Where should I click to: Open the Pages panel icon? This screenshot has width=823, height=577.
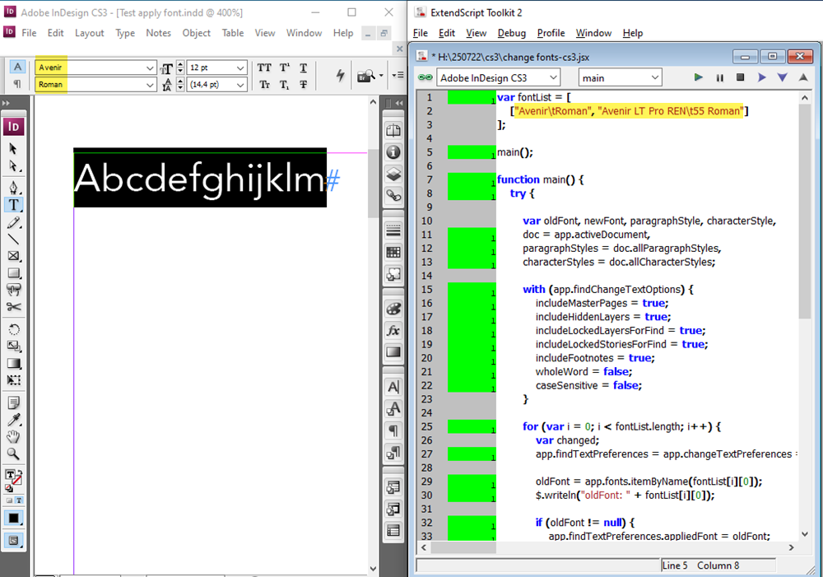(x=393, y=130)
